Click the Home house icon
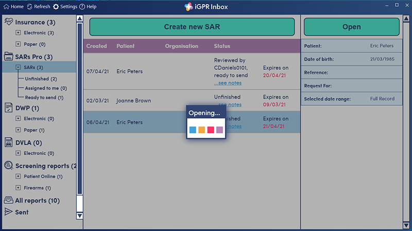 [x=6, y=7]
